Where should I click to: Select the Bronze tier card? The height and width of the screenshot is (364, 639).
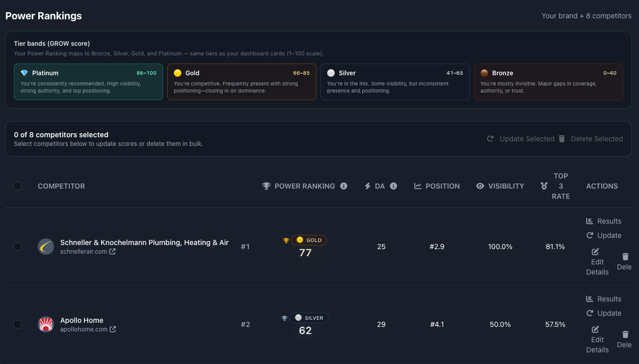[x=548, y=82]
